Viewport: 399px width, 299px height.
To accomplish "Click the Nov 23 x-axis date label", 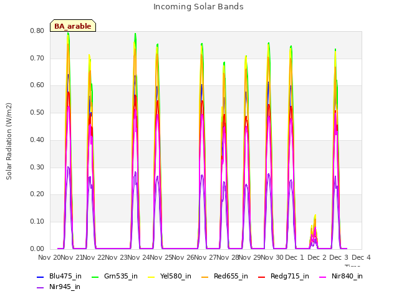I will tap(117, 257).
